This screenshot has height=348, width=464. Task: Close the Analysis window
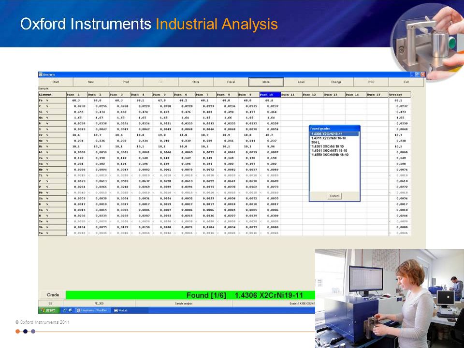pyautogui.click(x=423, y=74)
